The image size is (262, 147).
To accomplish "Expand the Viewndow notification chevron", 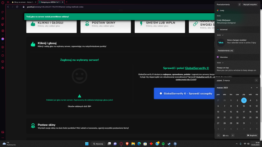I will [222, 63].
